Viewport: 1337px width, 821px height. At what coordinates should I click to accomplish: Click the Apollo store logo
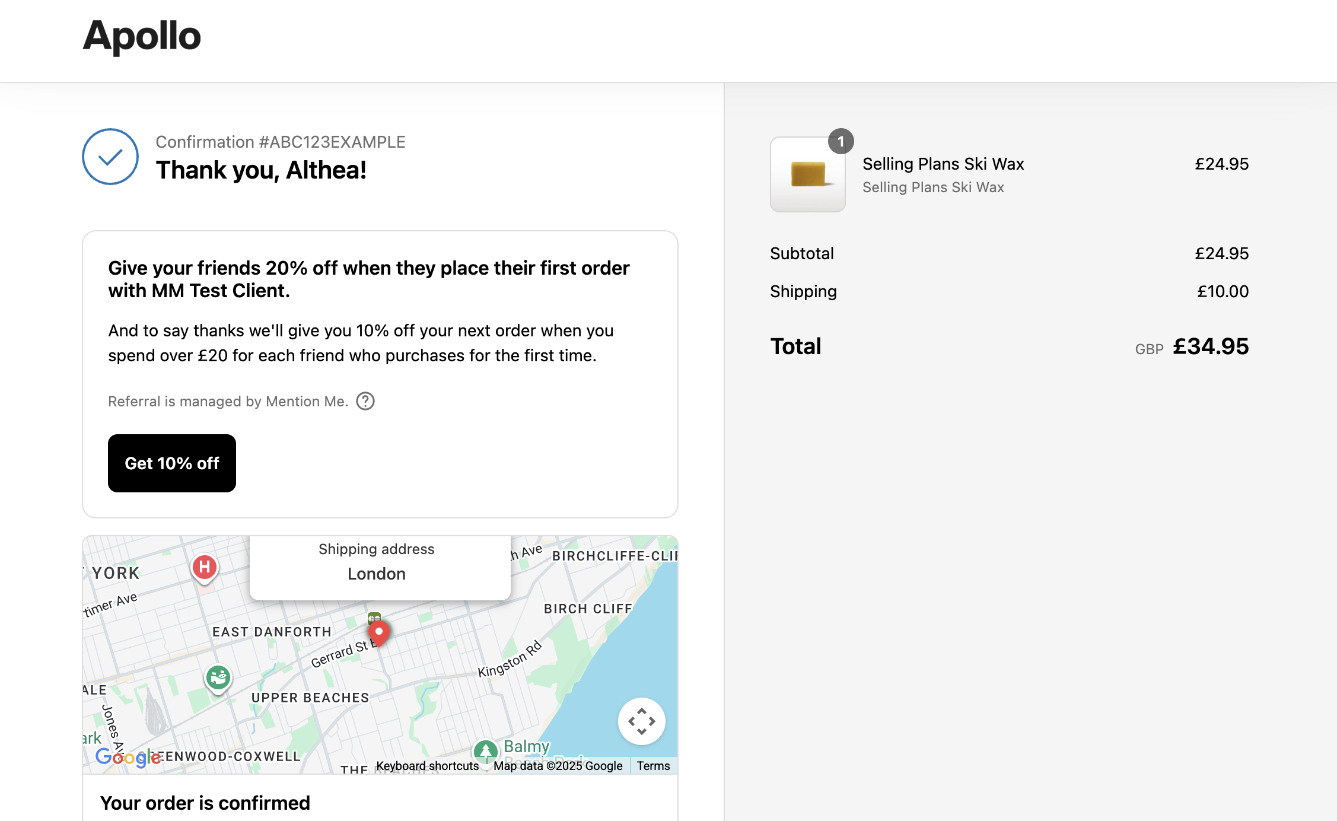pyautogui.click(x=142, y=36)
